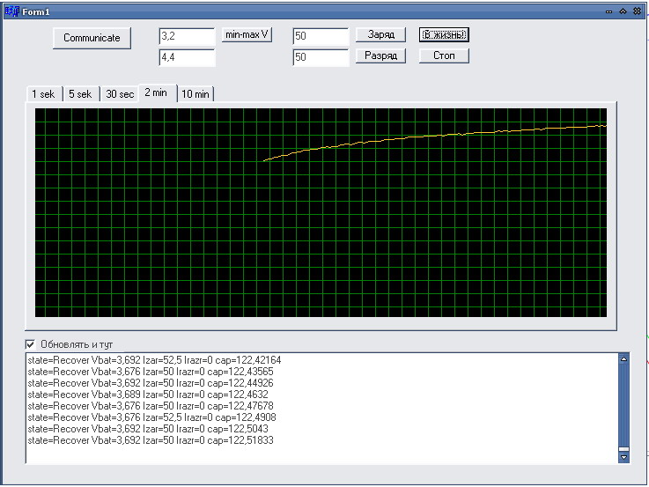Switch to the 1 sek tab
649x487 pixels.
43,94
